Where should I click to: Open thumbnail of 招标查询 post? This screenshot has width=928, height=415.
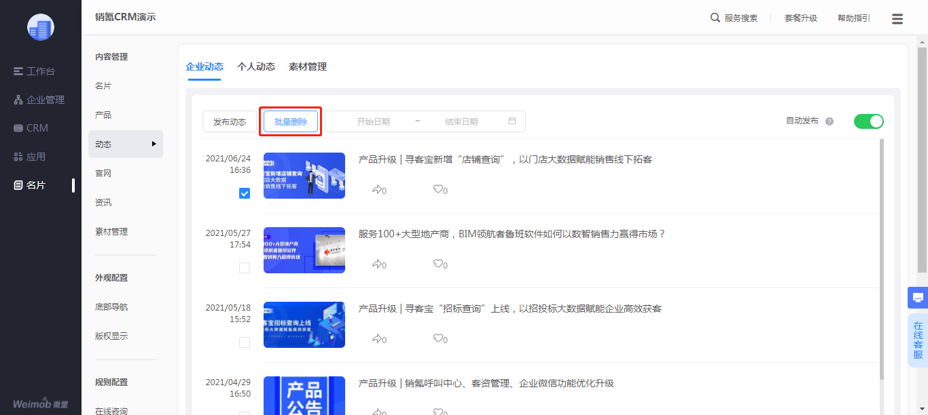pyautogui.click(x=304, y=325)
